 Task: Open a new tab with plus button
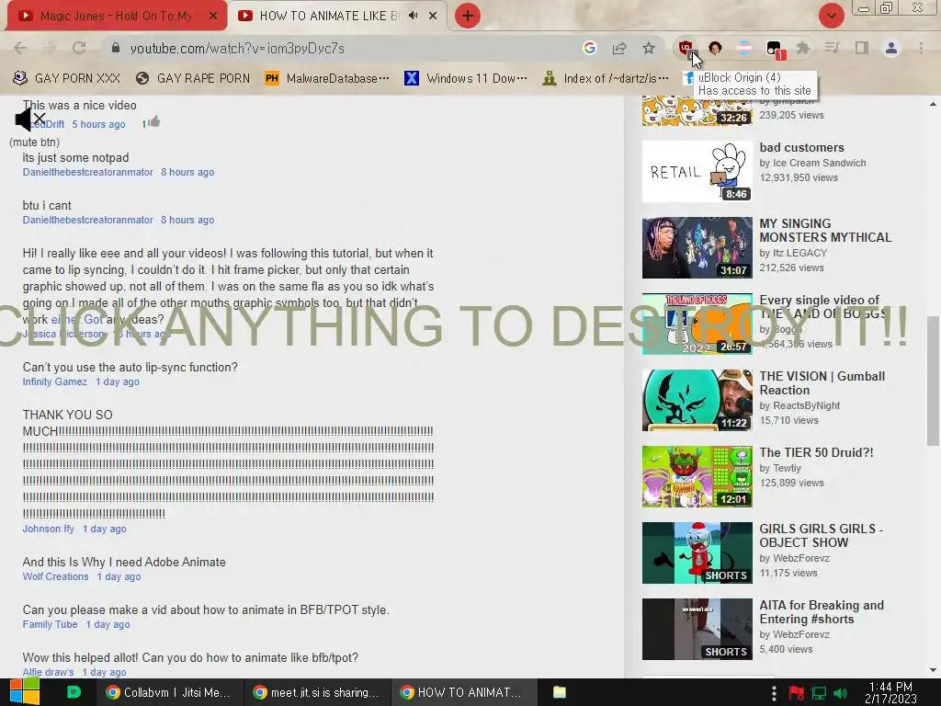point(468,16)
